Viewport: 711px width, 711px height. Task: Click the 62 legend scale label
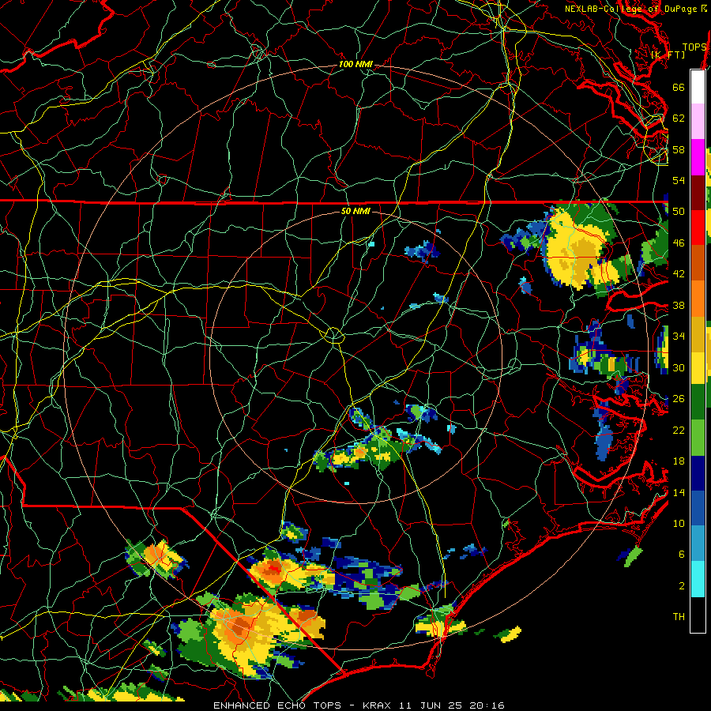point(679,118)
